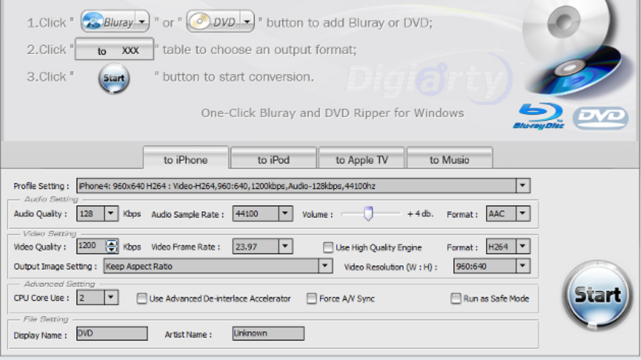Screen dimensions: 641x360
Task: Click the DVD logo badge
Action: coord(600,118)
